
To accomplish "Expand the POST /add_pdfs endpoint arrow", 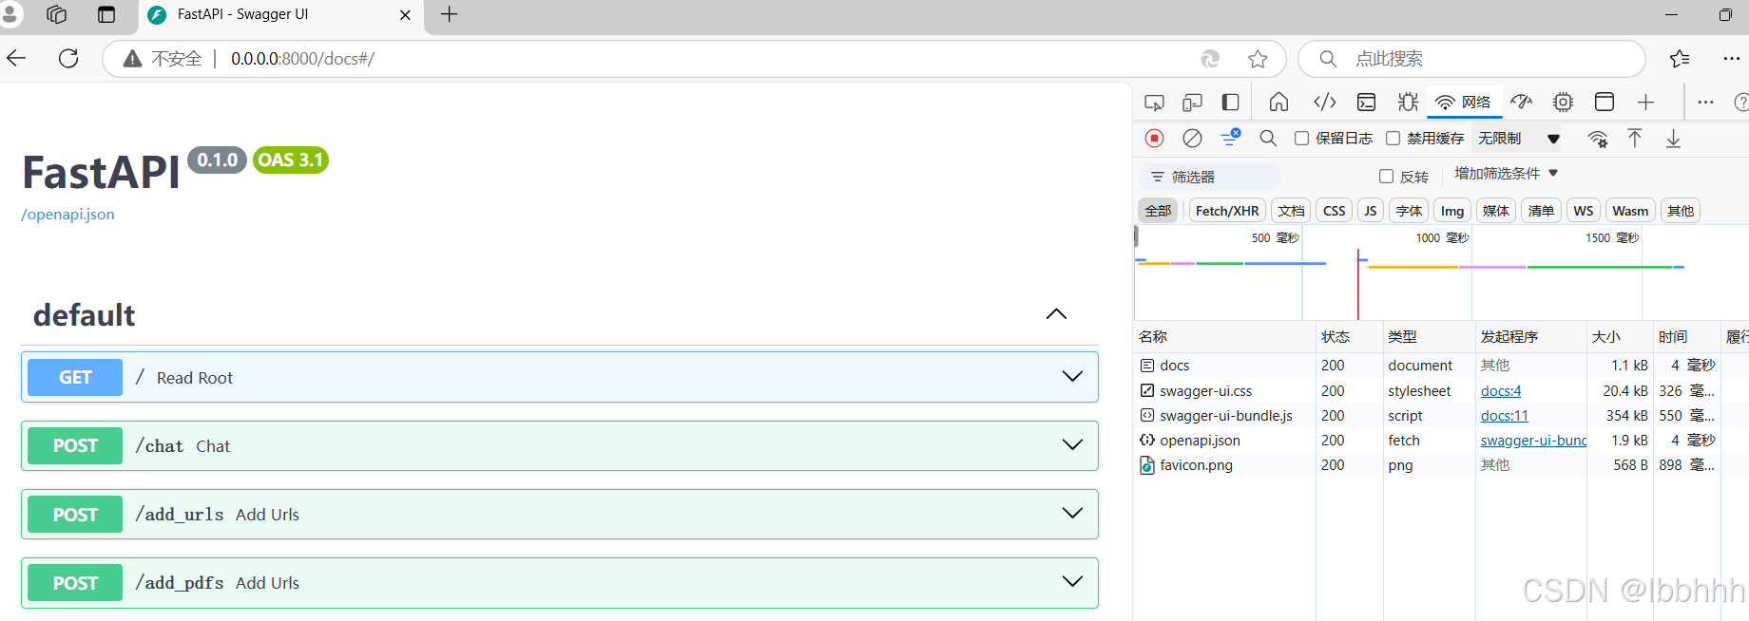I will click(1072, 582).
